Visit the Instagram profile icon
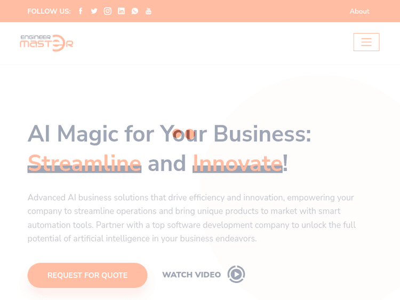This screenshot has height=300, width=400. pyautogui.click(x=108, y=11)
